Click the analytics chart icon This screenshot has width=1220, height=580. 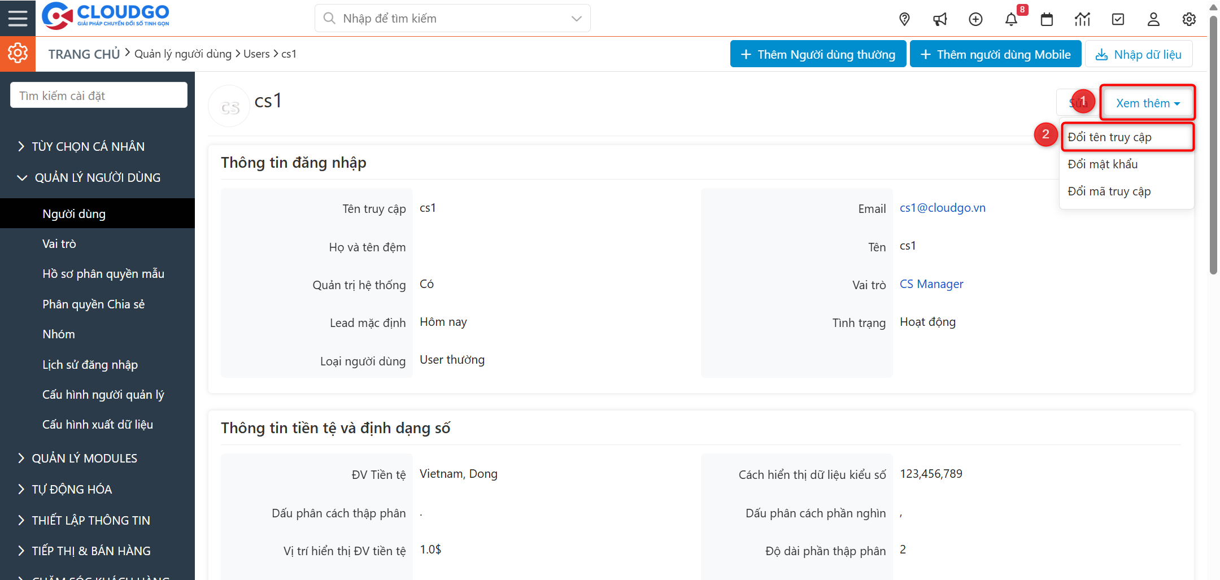coord(1083,19)
